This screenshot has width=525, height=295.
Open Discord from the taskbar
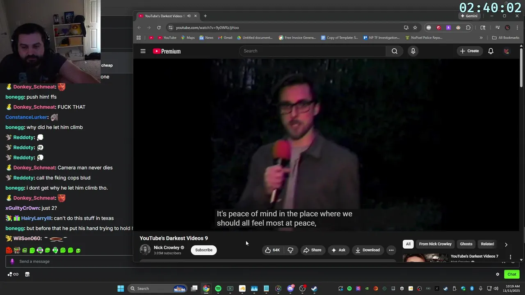click(290, 288)
